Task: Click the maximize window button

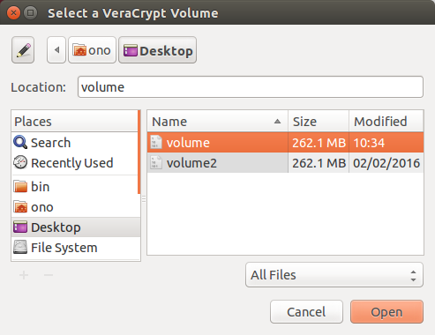Action: coord(30,13)
